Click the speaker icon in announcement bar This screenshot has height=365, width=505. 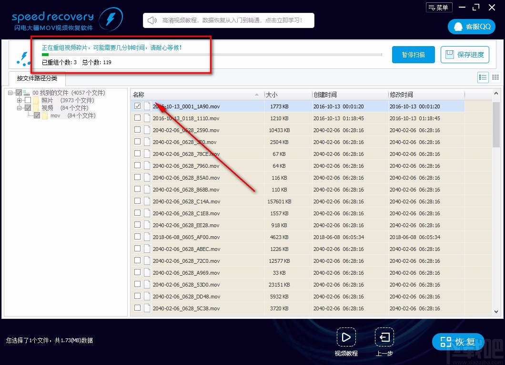pyautogui.click(x=152, y=20)
